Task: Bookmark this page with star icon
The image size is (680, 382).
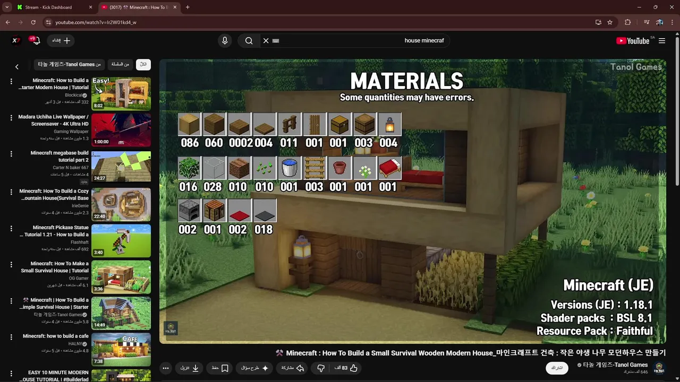Action: click(610, 22)
